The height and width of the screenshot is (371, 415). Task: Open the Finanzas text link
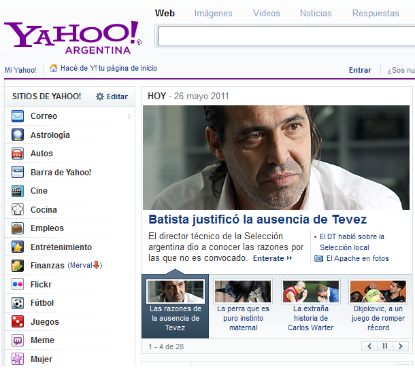(48, 266)
